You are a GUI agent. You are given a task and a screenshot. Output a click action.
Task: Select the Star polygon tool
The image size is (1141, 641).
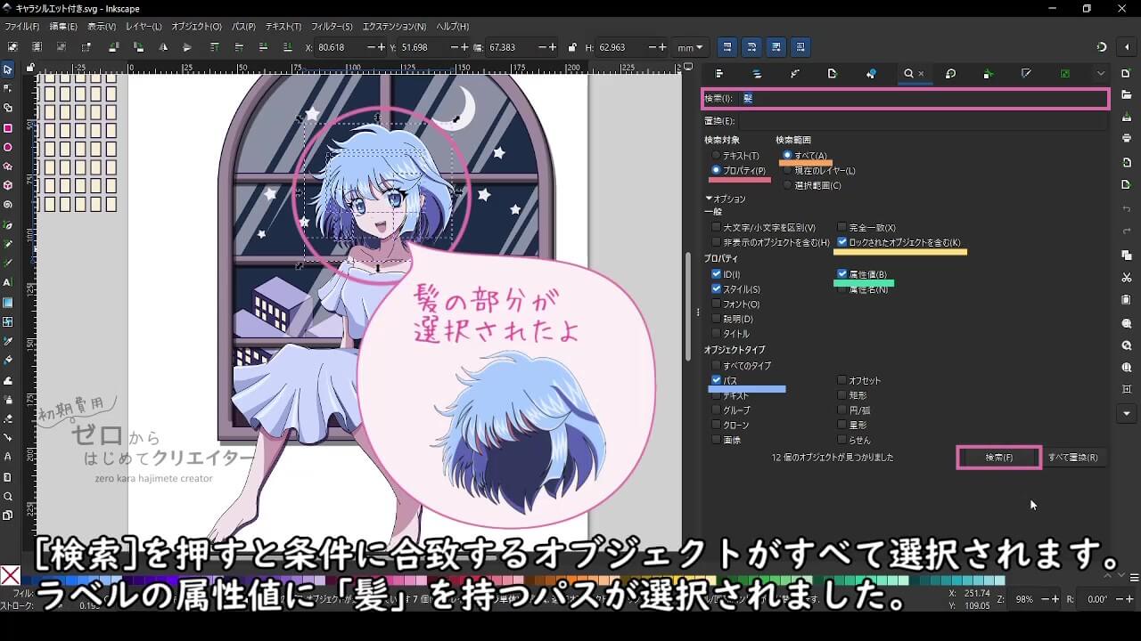[x=8, y=166]
